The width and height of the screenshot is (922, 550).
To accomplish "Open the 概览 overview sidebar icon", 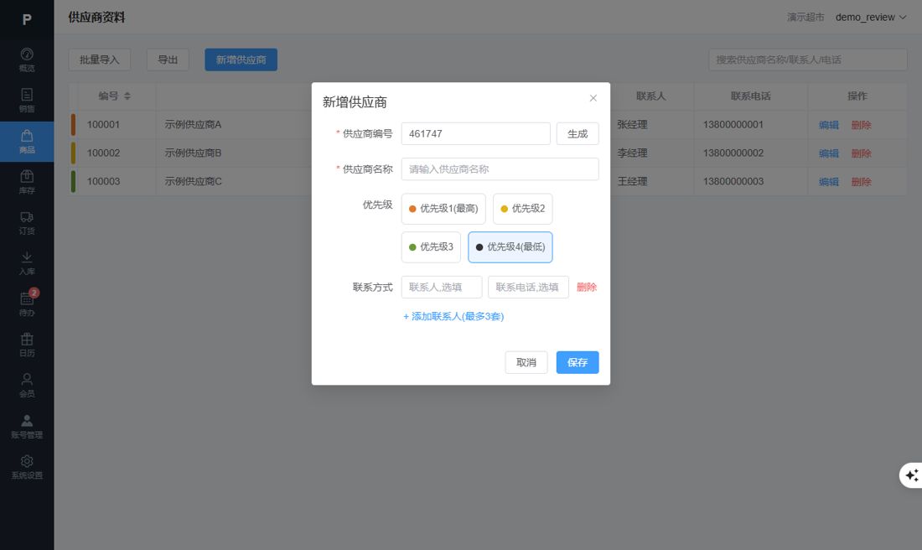I will [27, 60].
